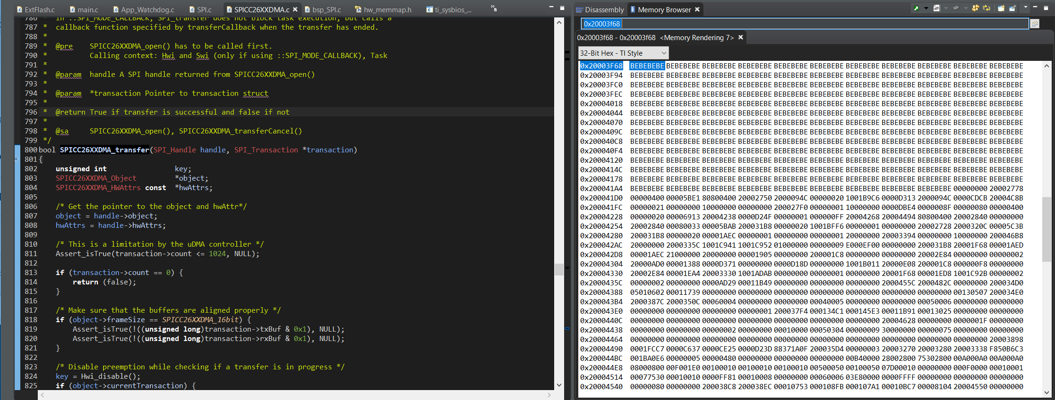Open the 32-Bit Hex format dropdown
Image resolution: width=1055 pixels, height=400 pixels.
pyautogui.click(x=624, y=53)
